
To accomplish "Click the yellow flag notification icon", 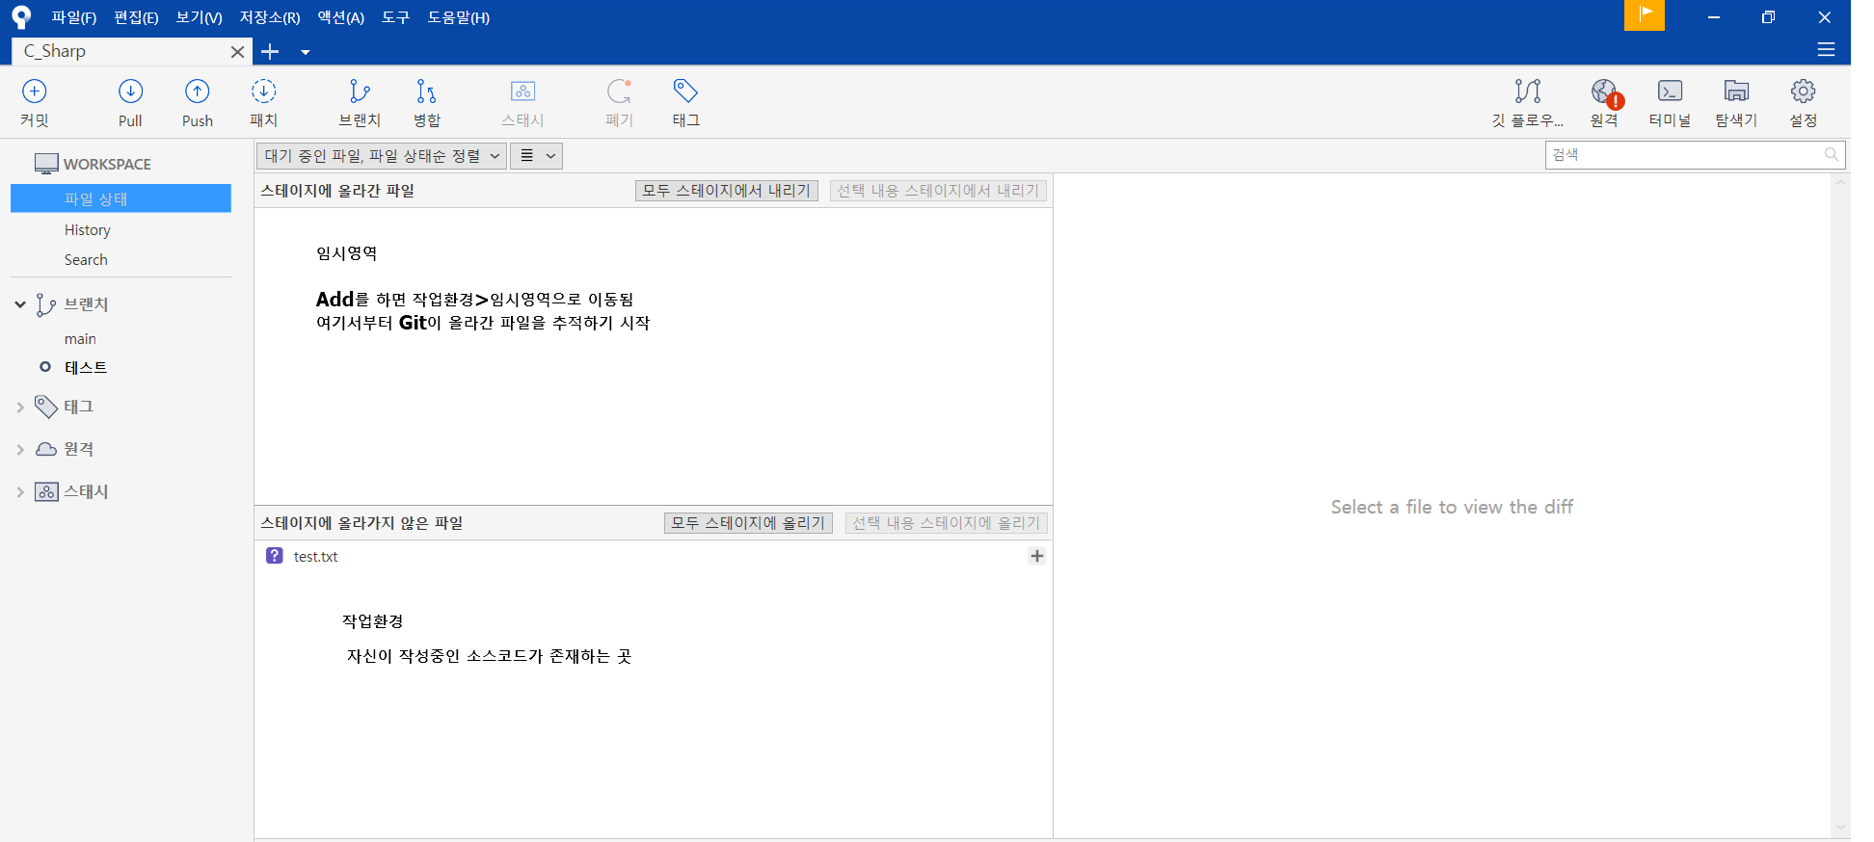I will [x=1645, y=15].
